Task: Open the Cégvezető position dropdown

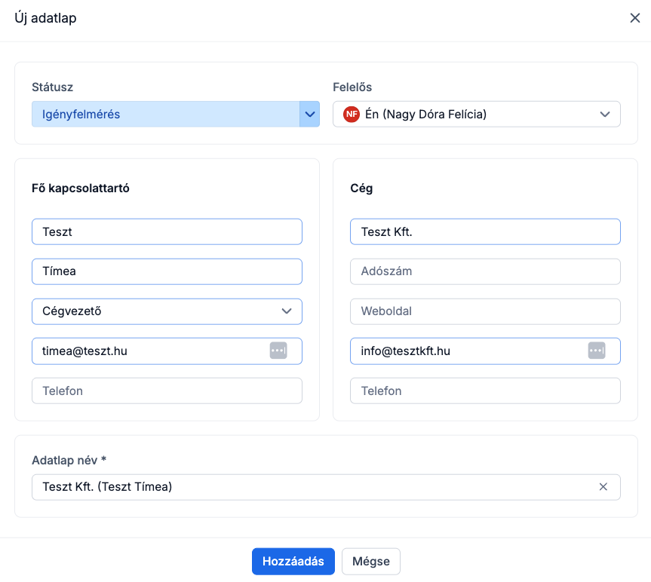Action: click(167, 311)
